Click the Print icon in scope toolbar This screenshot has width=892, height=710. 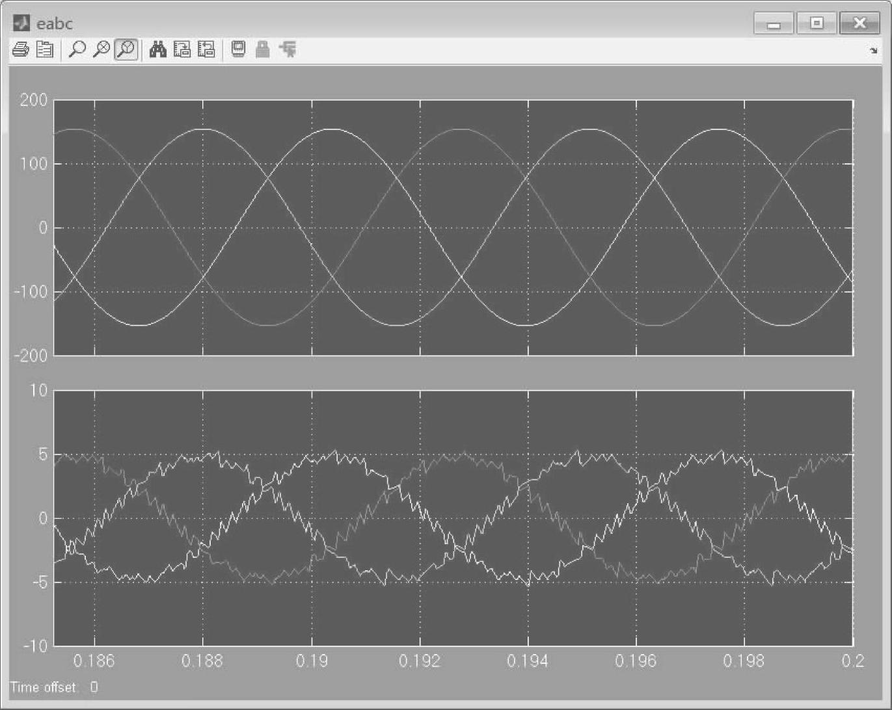(x=20, y=49)
